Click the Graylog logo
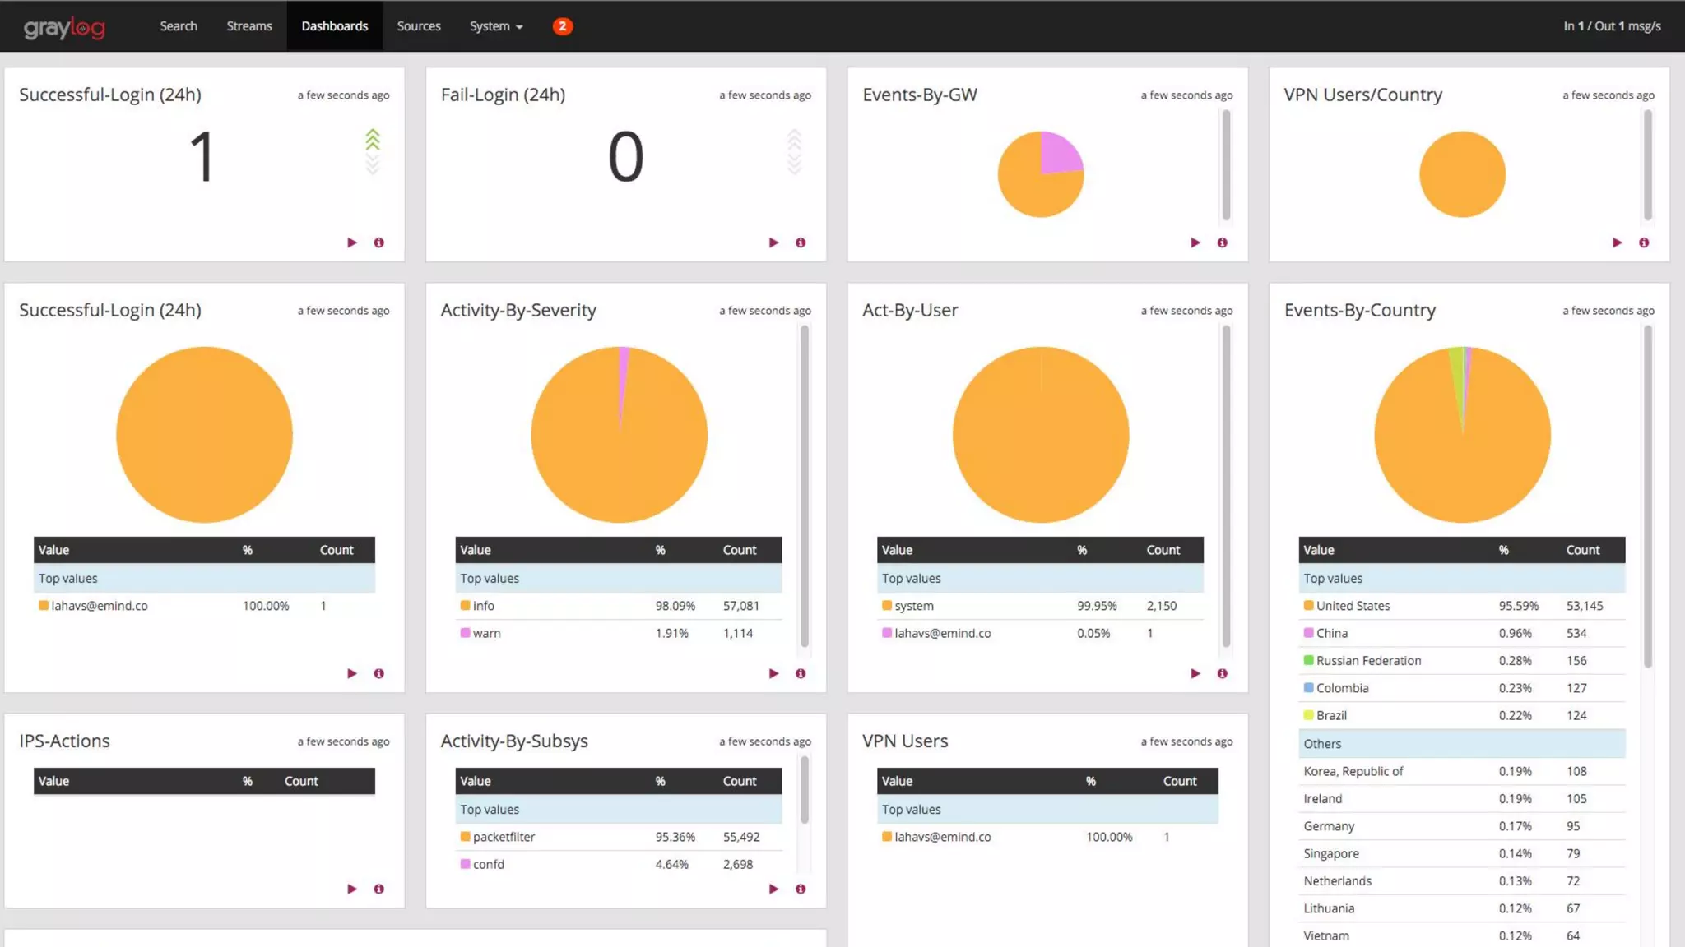 (x=64, y=28)
